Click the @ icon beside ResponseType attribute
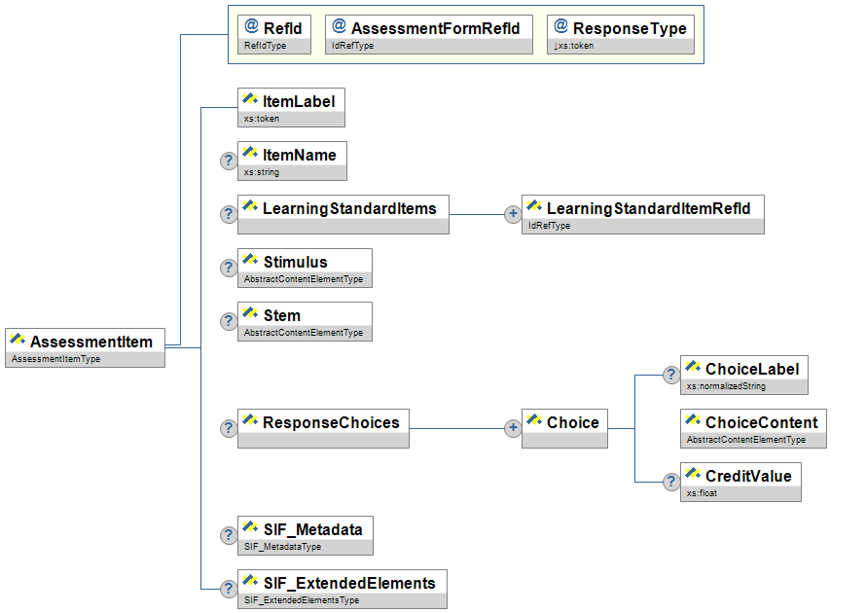This screenshot has width=866, height=613. coord(560,27)
